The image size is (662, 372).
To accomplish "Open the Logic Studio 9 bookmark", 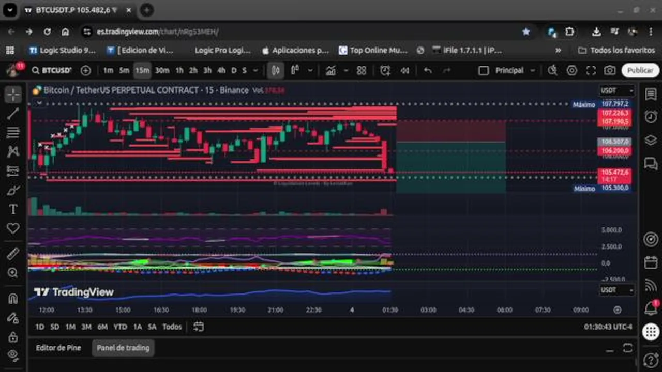I will pyautogui.click(x=63, y=50).
